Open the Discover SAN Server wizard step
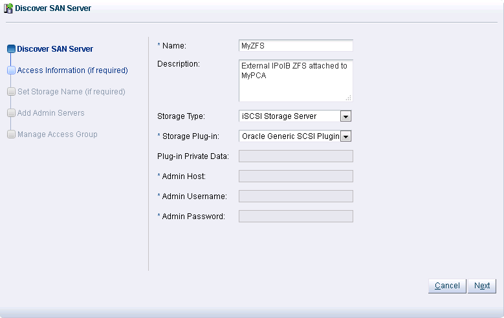Image resolution: width=504 pixels, height=318 pixels. pyautogui.click(x=55, y=49)
